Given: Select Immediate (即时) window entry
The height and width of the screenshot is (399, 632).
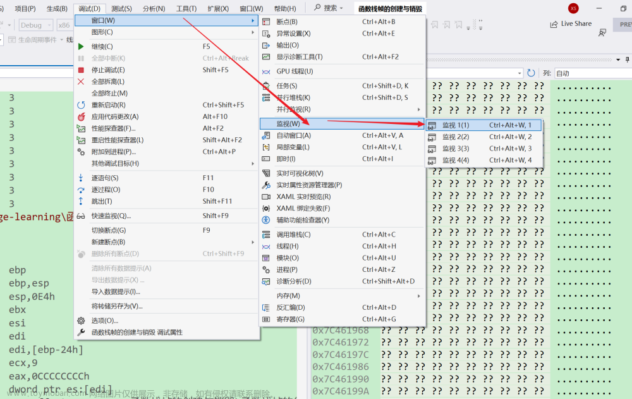Looking at the screenshot, I should click(x=342, y=159).
